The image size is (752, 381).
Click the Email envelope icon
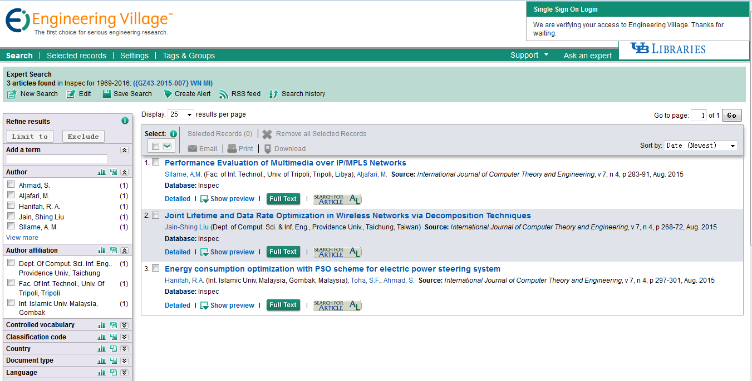(x=193, y=149)
